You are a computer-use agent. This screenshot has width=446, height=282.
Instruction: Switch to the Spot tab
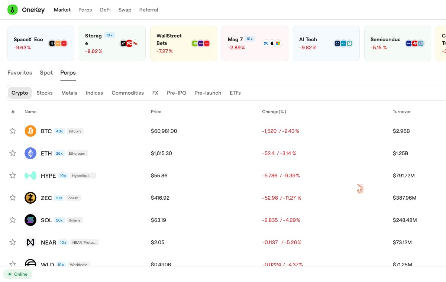(x=46, y=73)
